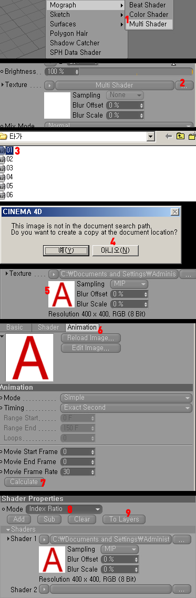Image resolution: width=196 pixels, height=598 pixels.
Task: Open the 타가 folder location dropdown
Action: tap(151, 137)
